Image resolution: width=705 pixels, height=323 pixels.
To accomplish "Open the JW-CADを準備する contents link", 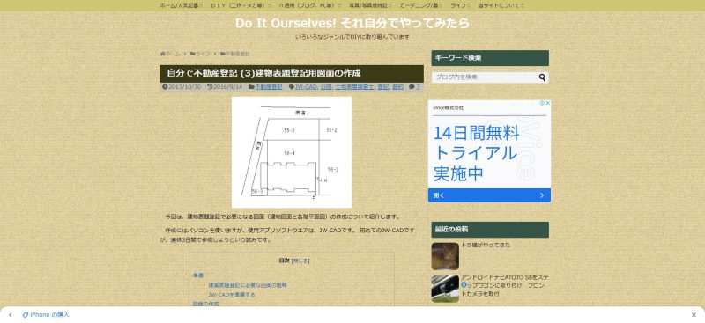I will [x=232, y=295].
